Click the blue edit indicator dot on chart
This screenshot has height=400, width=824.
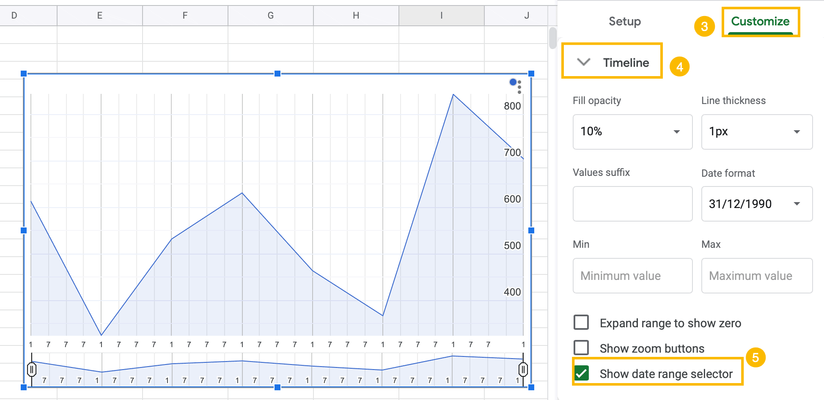coord(513,82)
